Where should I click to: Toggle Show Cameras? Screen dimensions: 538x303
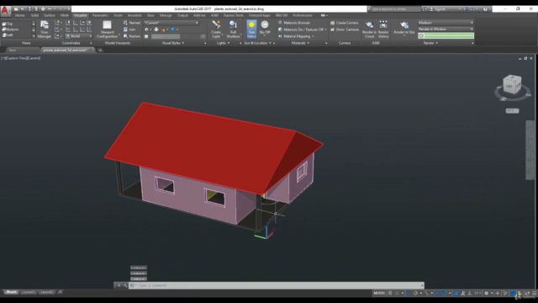point(344,29)
